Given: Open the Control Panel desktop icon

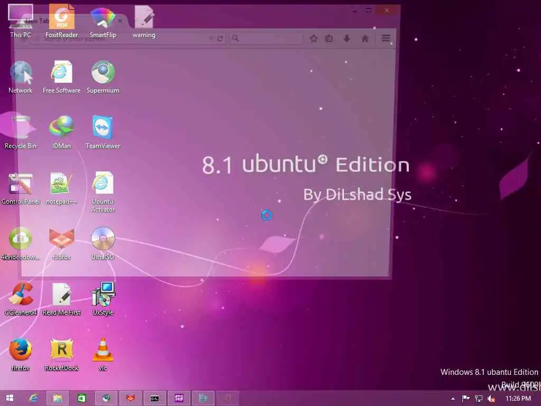Looking at the screenshot, I should pos(21,188).
